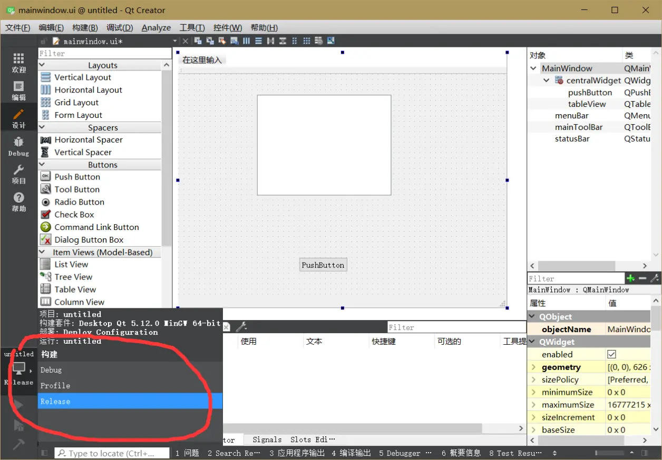Image resolution: width=662 pixels, height=460 pixels.
Task: Select Edit Tab Order mode in toolbar
Action: click(x=234, y=41)
